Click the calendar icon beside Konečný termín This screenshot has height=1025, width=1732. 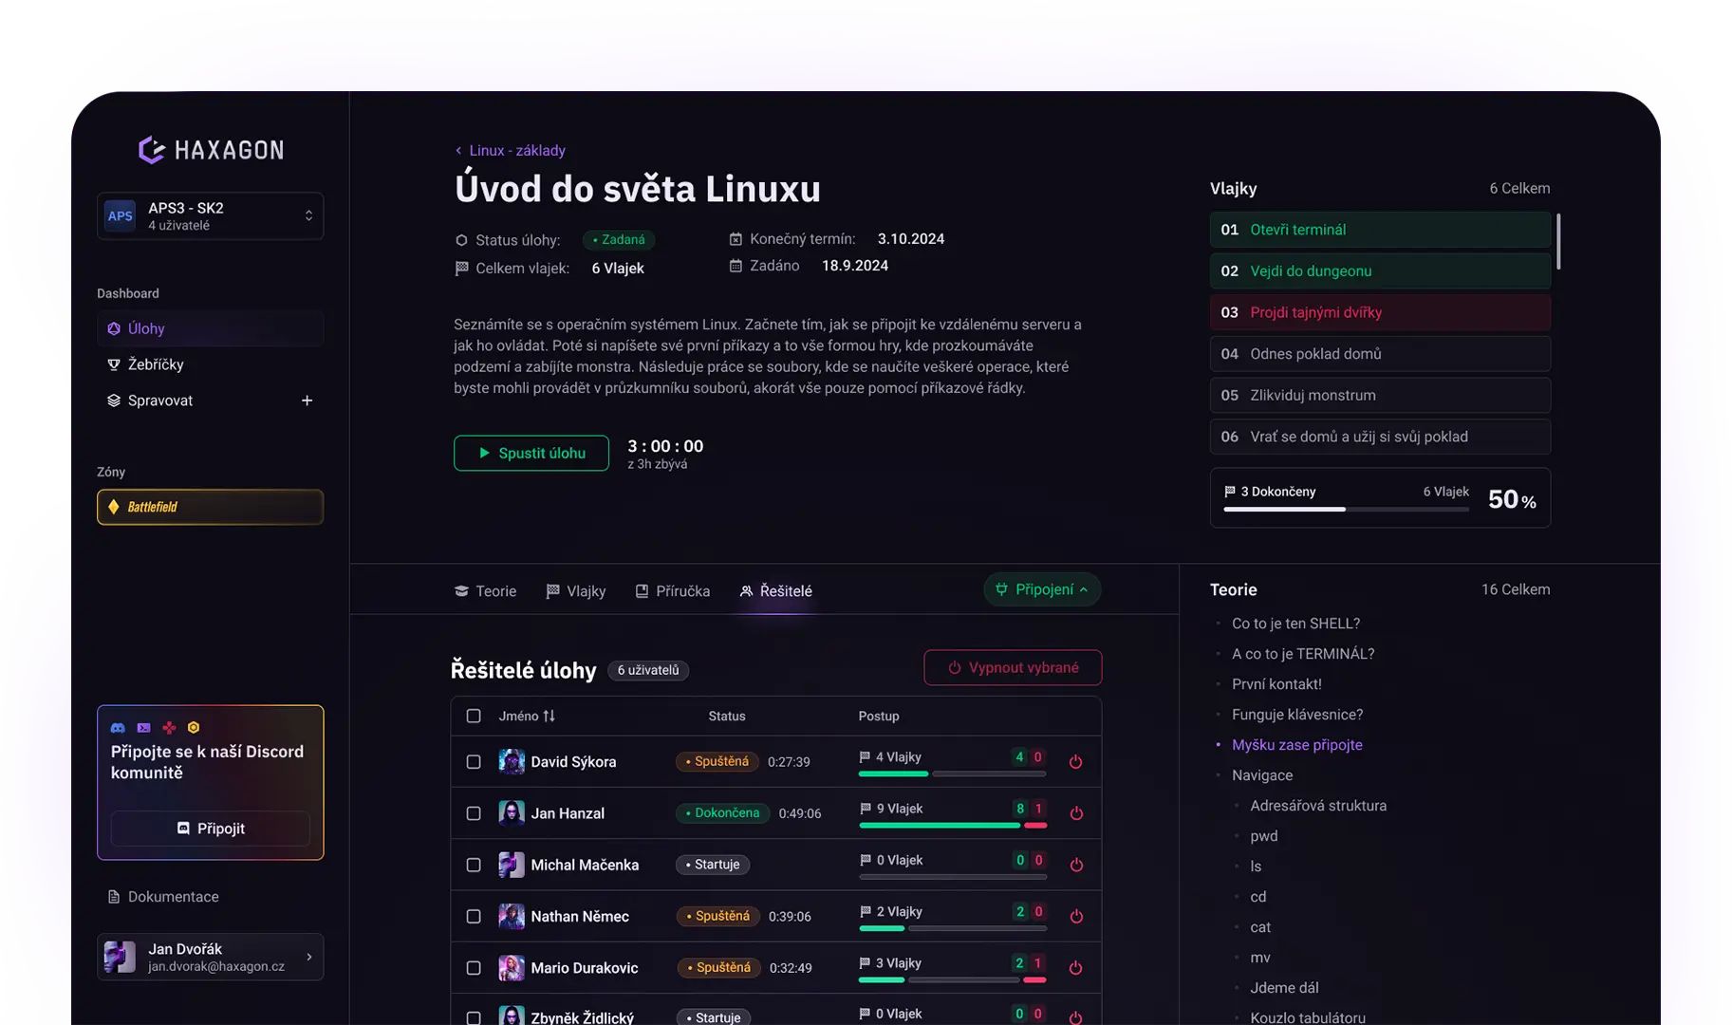(736, 239)
